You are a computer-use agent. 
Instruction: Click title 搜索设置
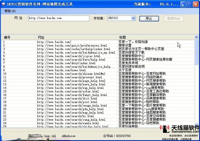pos(125,45)
